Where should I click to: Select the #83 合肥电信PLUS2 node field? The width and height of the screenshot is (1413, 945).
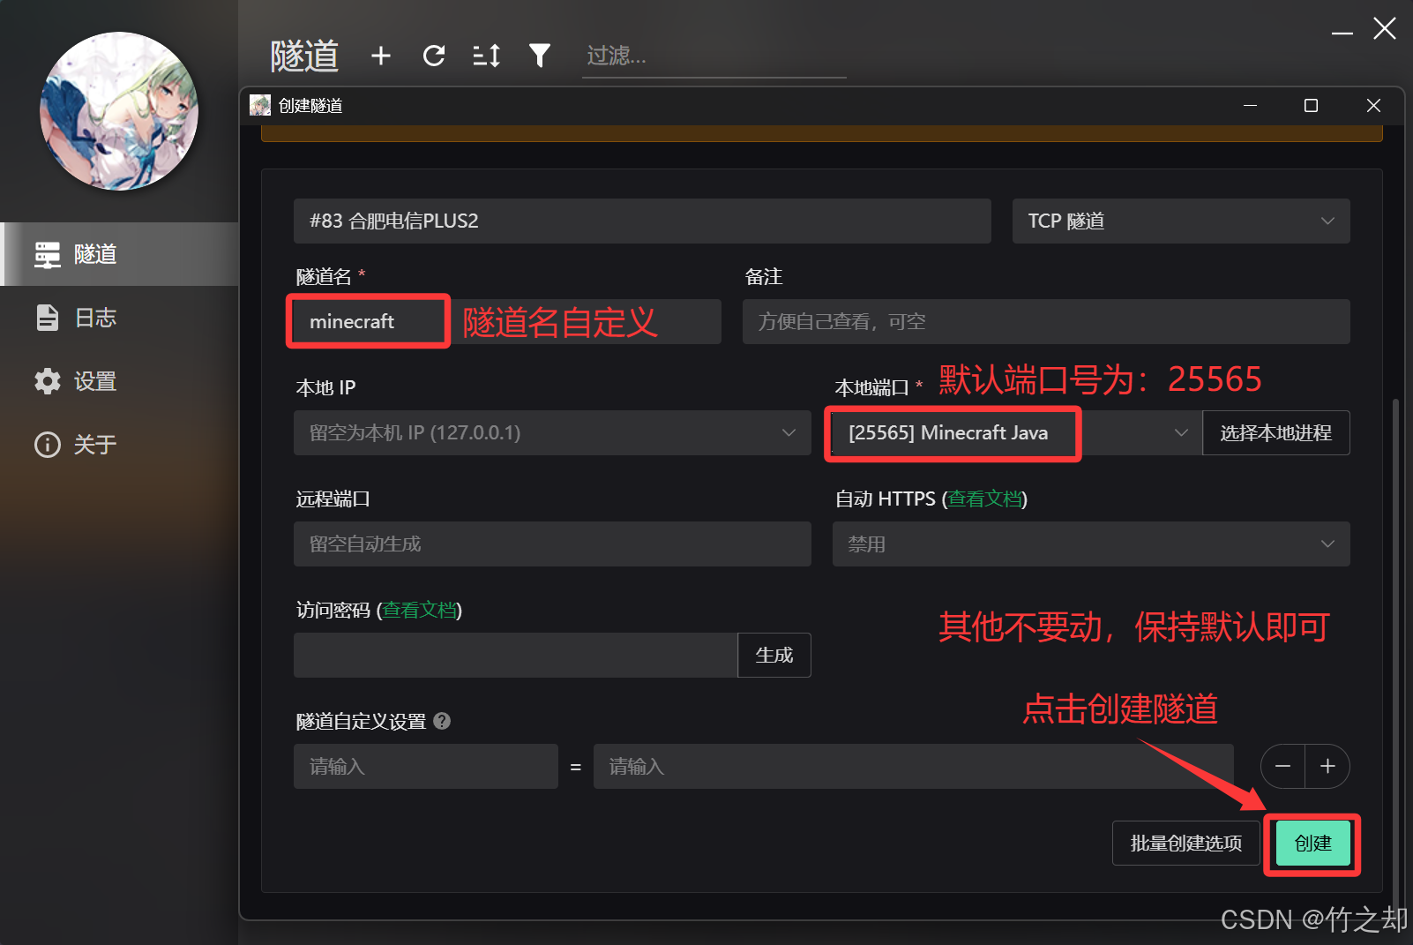[642, 221]
